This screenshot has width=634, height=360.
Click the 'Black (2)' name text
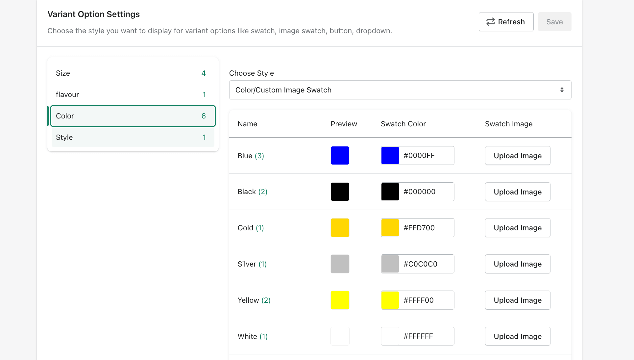click(x=253, y=192)
